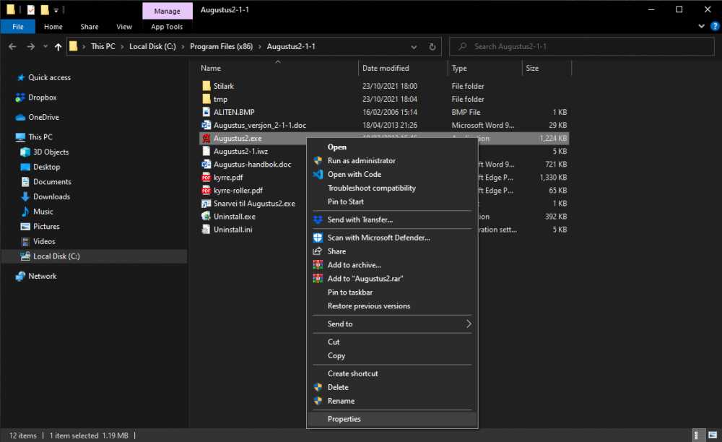
Task: Switch to large icons view in status bar
Action: click(711, 435)
